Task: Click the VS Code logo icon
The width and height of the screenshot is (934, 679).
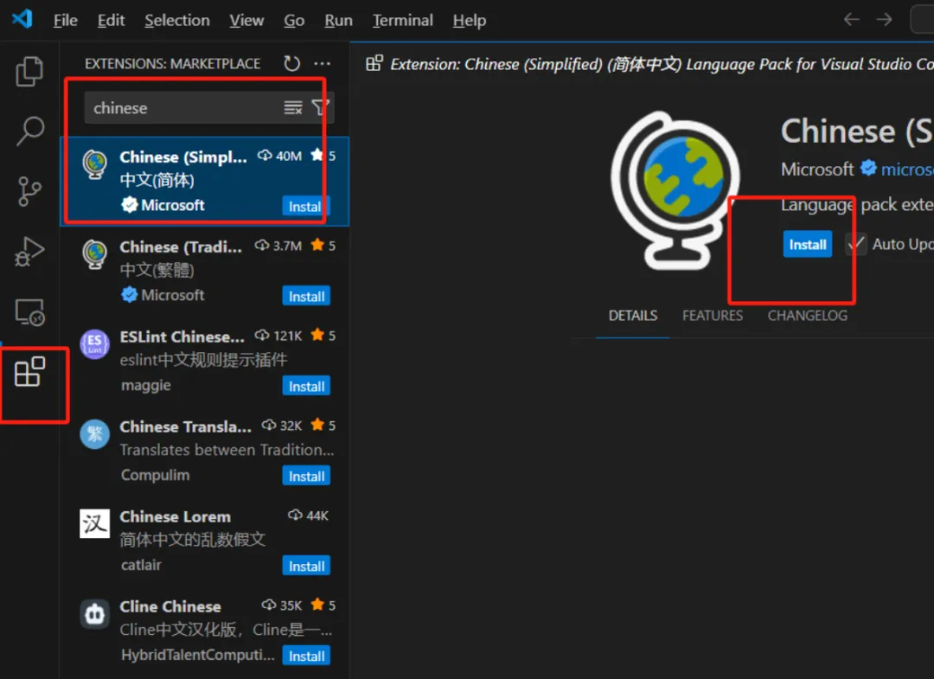Action: [22, 19]
